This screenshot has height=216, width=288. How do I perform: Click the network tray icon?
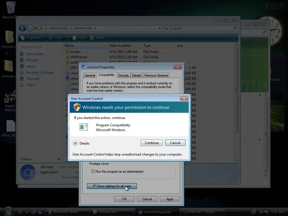(261, 211)
